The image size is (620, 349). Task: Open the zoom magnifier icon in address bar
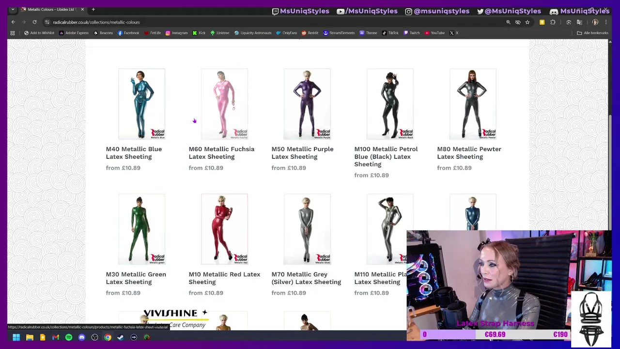(x=508, y=22)
